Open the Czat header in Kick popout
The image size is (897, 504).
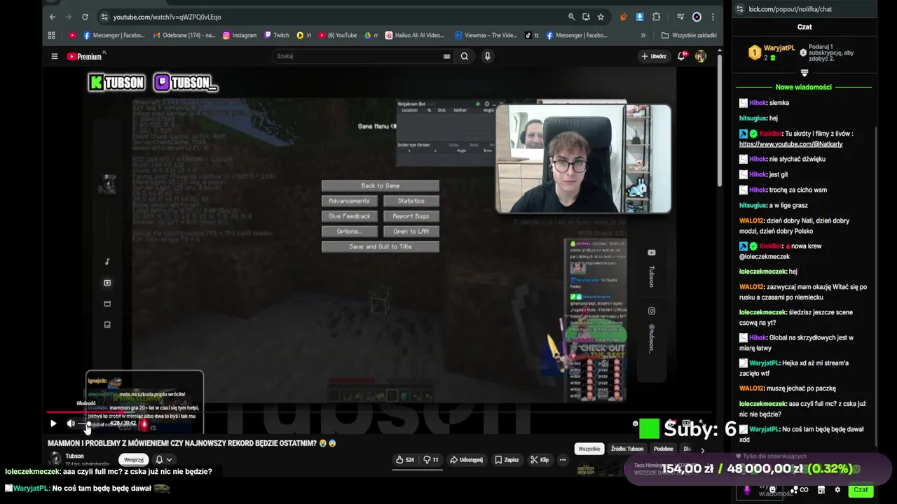[804, 27]
